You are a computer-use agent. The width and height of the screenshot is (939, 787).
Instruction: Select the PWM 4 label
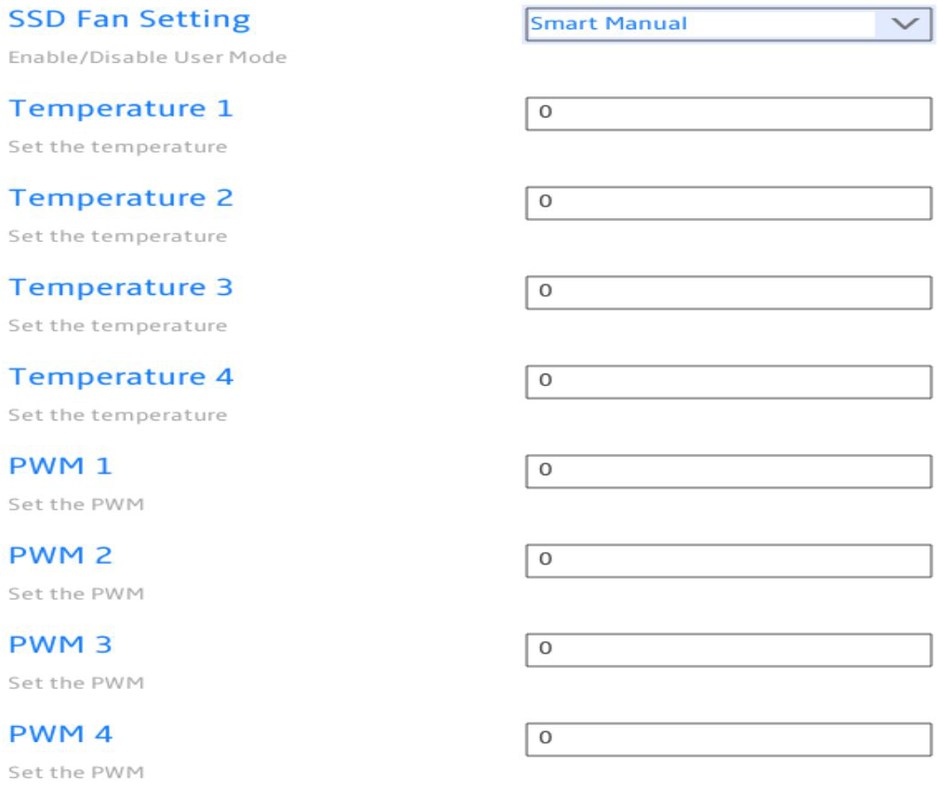coord(60,734)
